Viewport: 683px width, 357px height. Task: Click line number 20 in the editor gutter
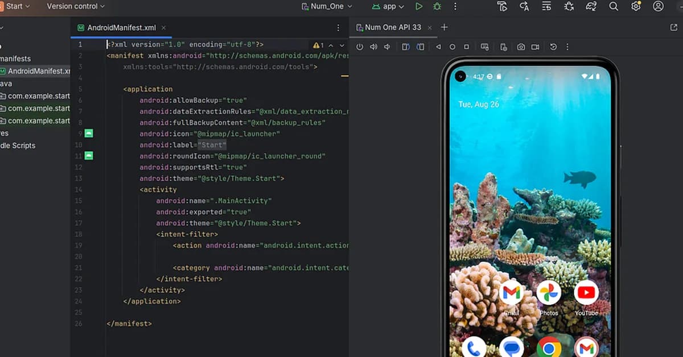78,256
